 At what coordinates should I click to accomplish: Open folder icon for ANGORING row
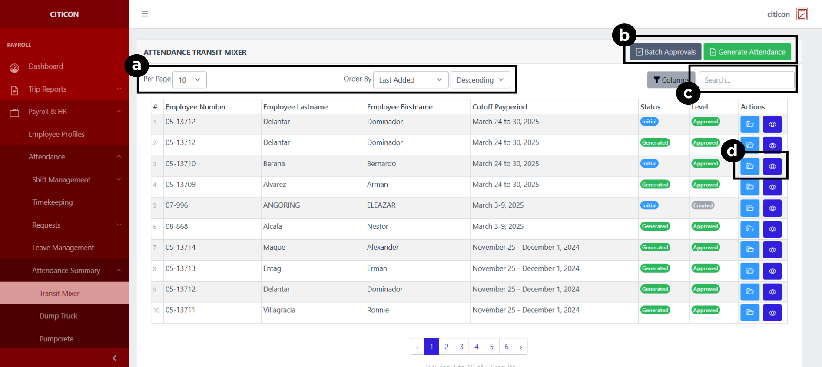click(x=749, y=208)
